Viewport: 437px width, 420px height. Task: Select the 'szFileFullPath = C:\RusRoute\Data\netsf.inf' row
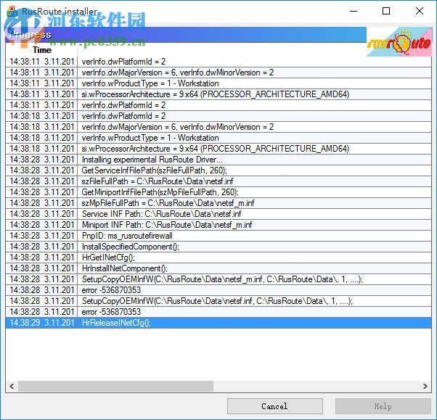[218, 181]
